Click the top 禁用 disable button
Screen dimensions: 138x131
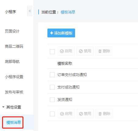(x=85, y=51)
